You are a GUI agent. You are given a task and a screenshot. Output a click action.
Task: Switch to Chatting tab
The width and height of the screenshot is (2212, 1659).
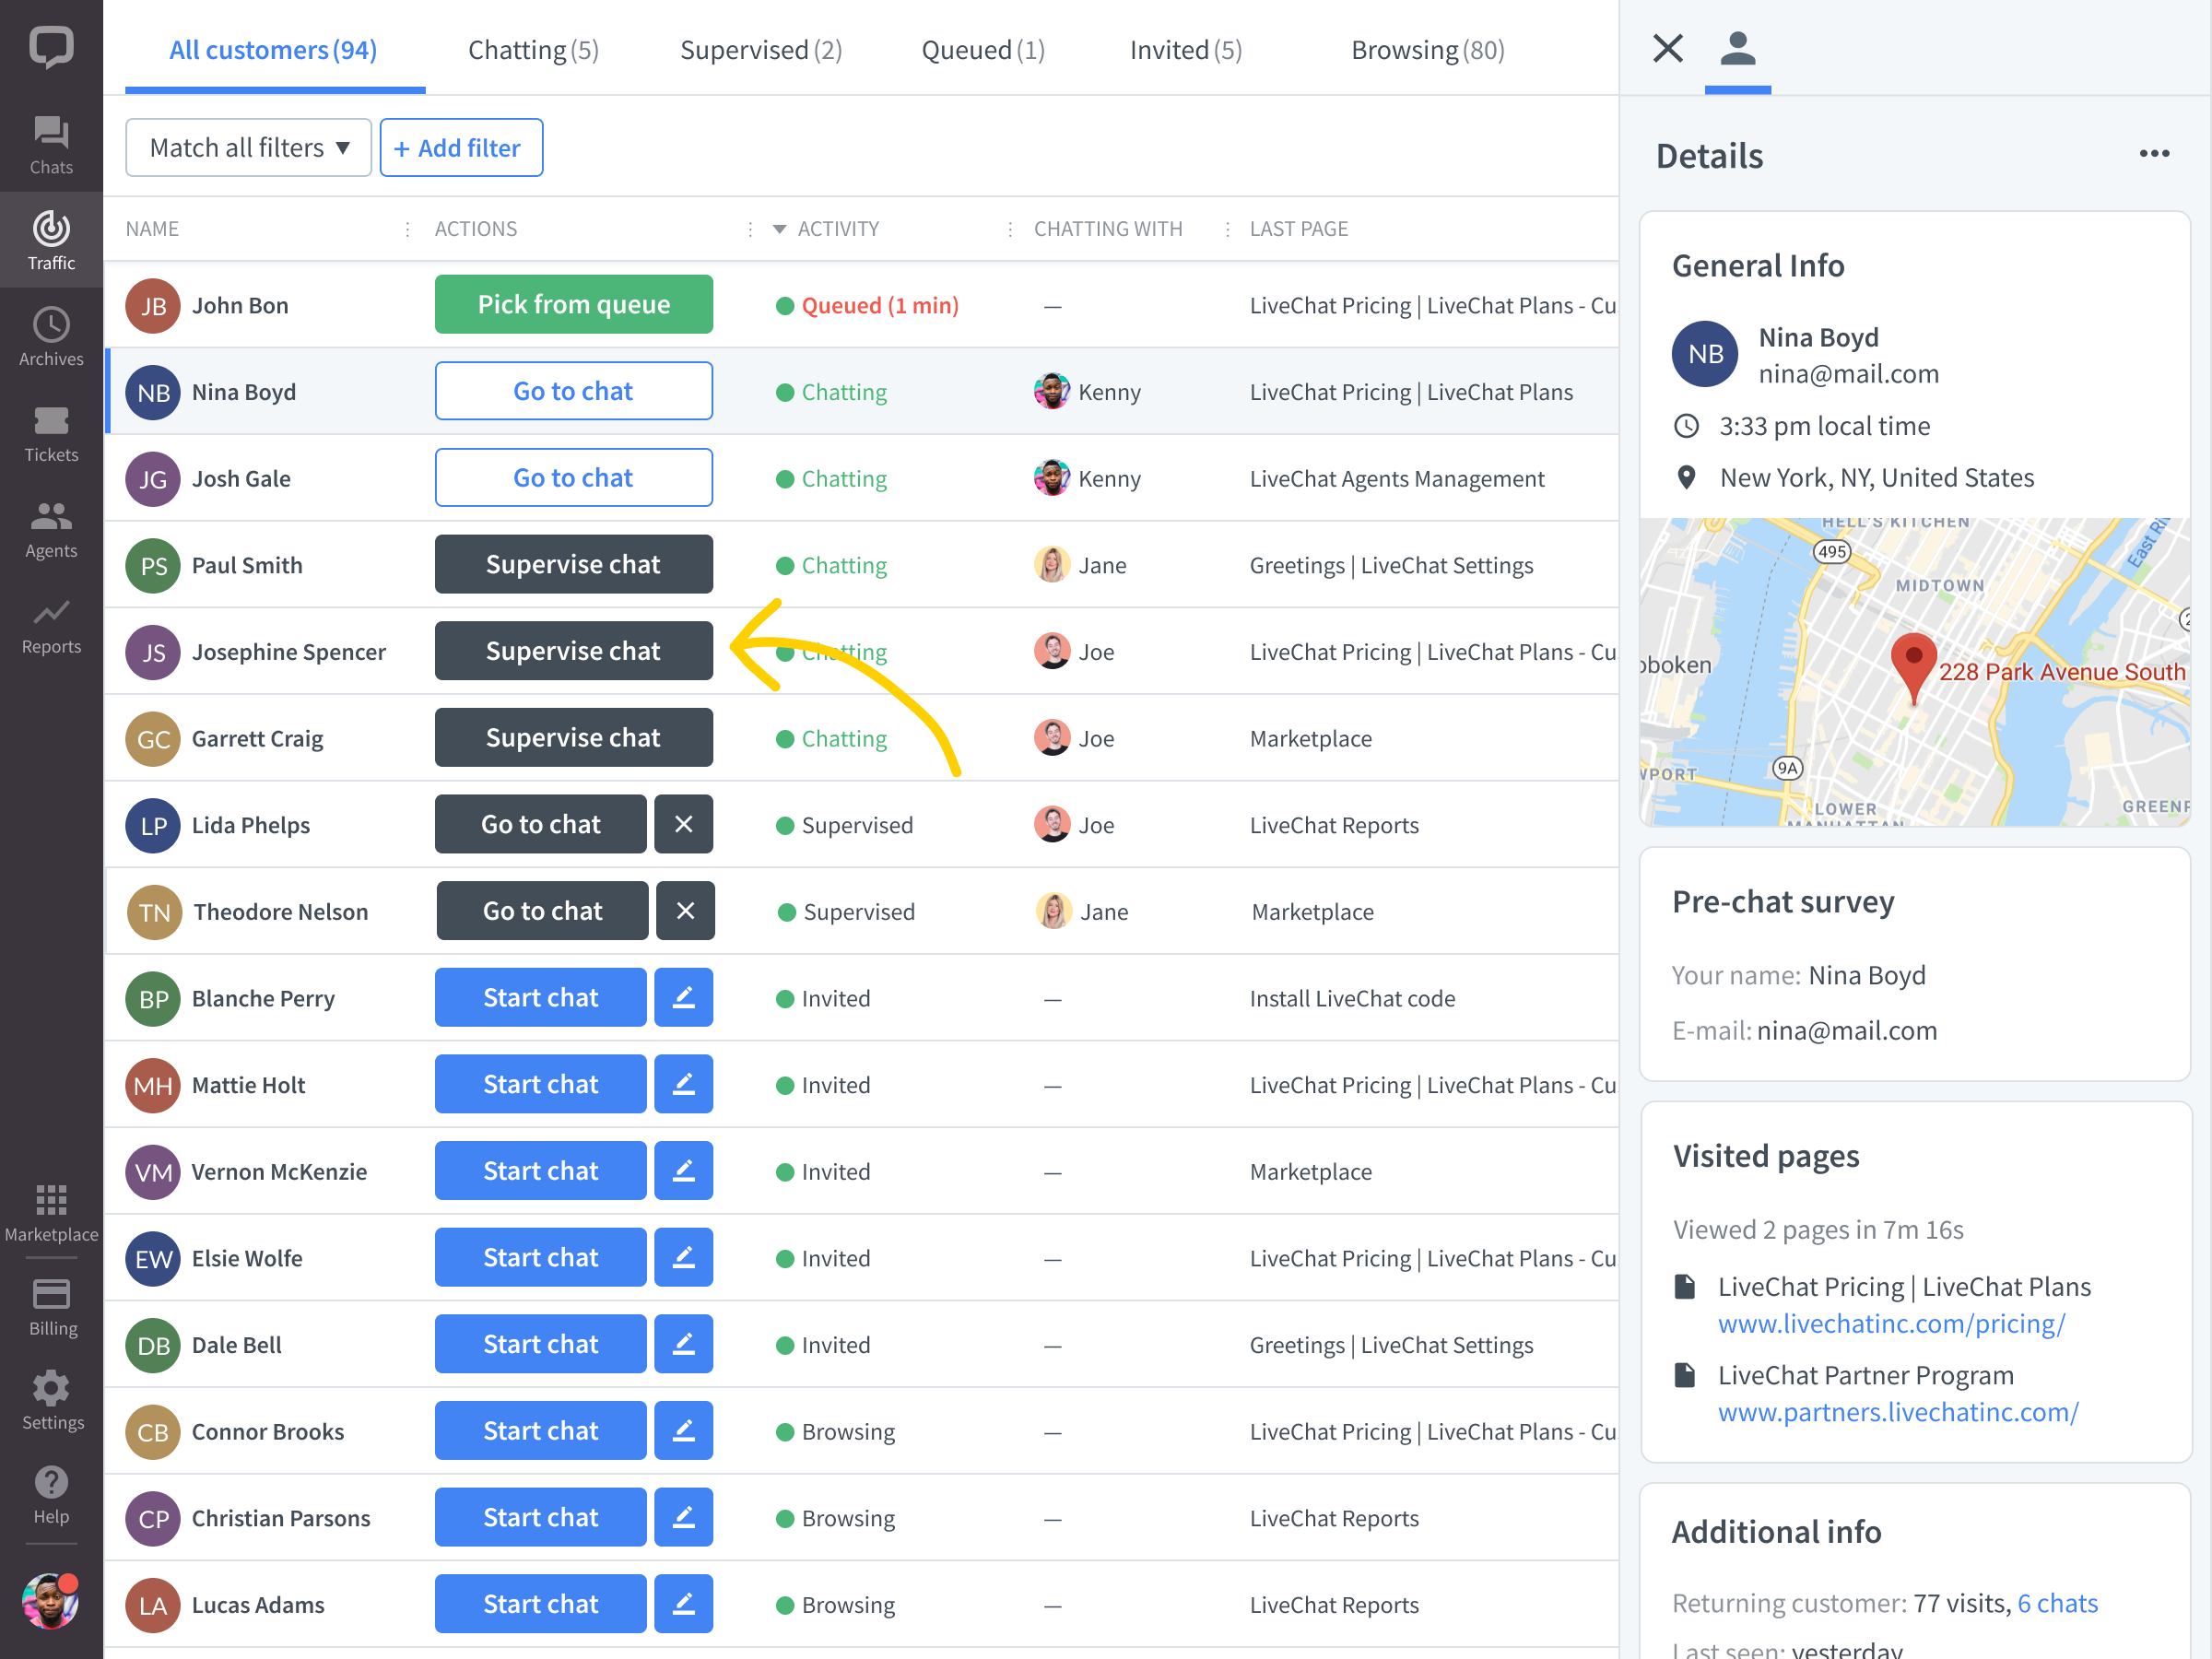(x=533, y=49)
